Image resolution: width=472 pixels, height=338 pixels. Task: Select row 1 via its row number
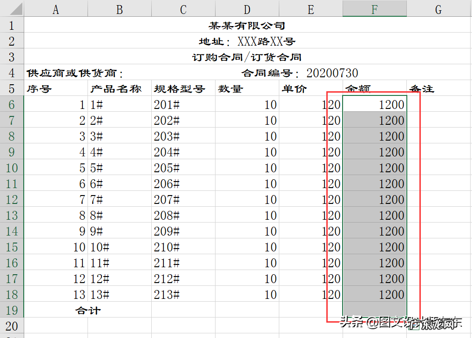click(x=12, y=25)
